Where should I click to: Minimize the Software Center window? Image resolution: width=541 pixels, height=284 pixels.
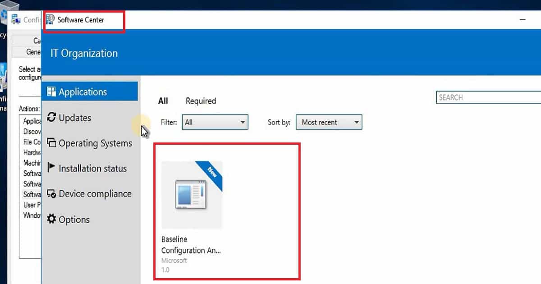click(x=523, y=20)
